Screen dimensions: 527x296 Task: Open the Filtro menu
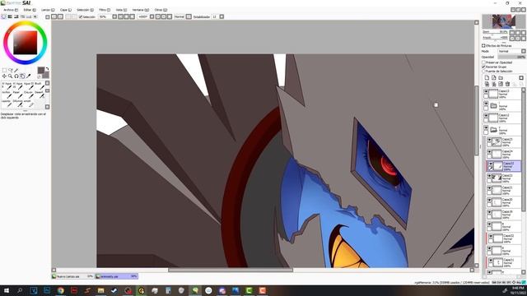pos(105,10)
